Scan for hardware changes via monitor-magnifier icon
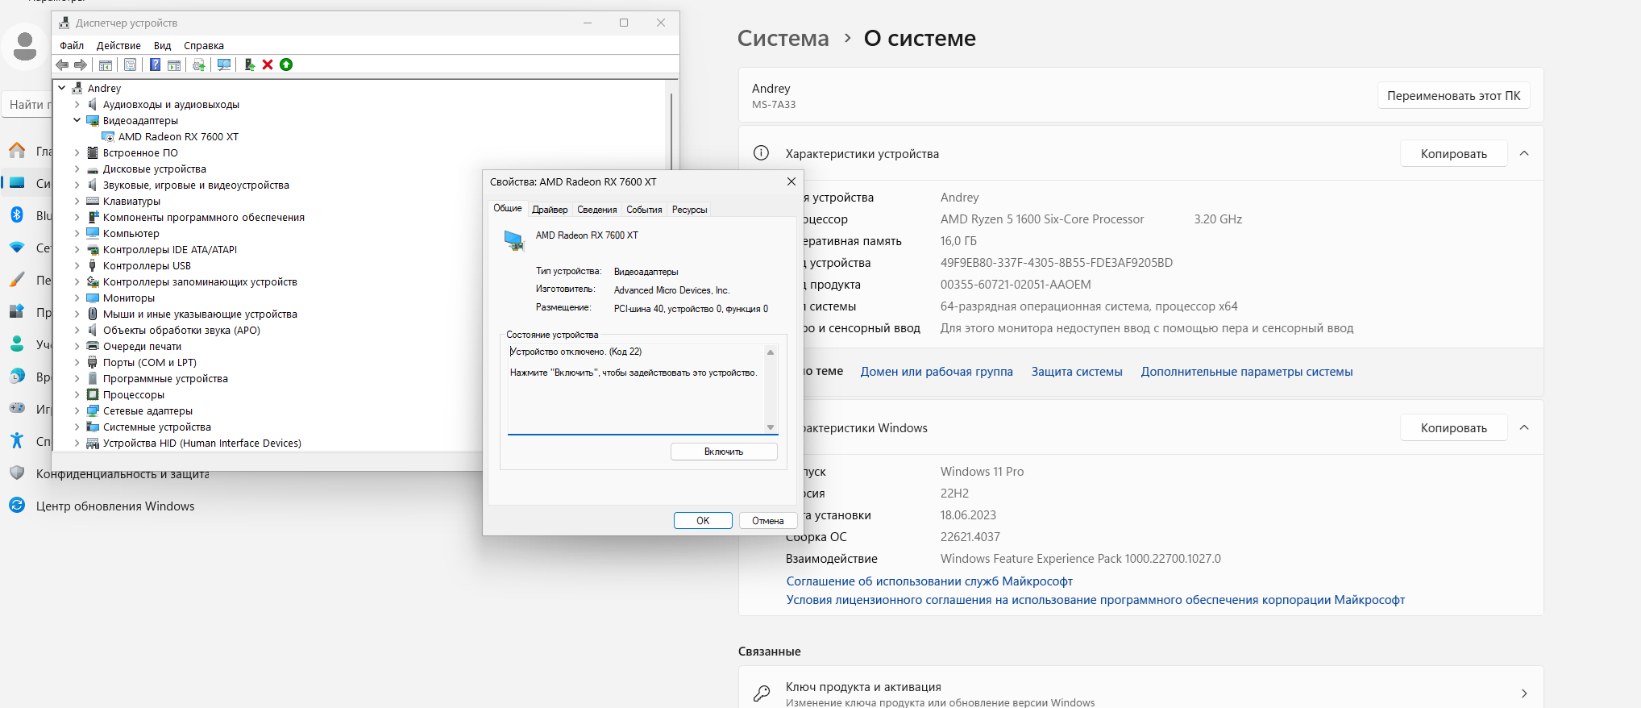 [x=224, y=65]
